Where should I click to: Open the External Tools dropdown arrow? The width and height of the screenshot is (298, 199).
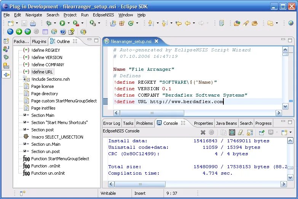coord(82,23)
